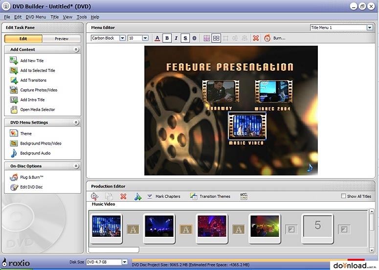
Task: Open the View menu
Action: pos(67,17)
